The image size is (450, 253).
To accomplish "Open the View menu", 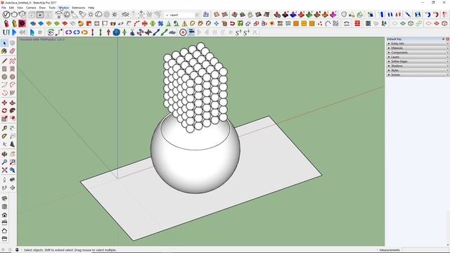I will pyautogui.click(x=20, y=8).
